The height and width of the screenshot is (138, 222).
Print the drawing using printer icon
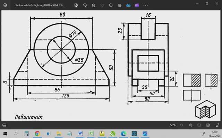tap(119, 5)
